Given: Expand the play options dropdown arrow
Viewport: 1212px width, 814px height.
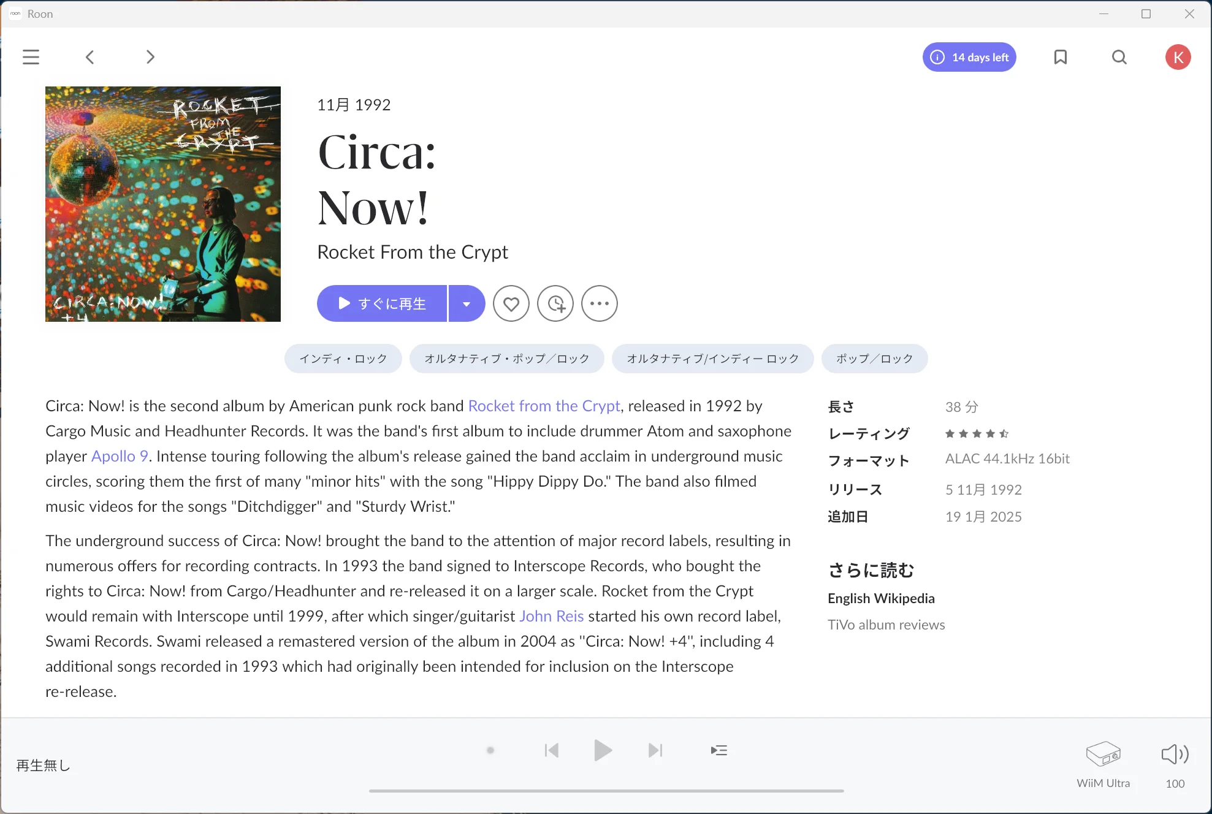Looking at the screenshot, I should [x=467, y=303].
